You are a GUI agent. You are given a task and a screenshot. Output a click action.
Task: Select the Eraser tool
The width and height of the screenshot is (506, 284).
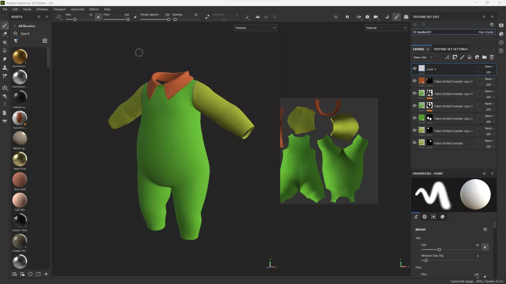(x=5, y=34)
